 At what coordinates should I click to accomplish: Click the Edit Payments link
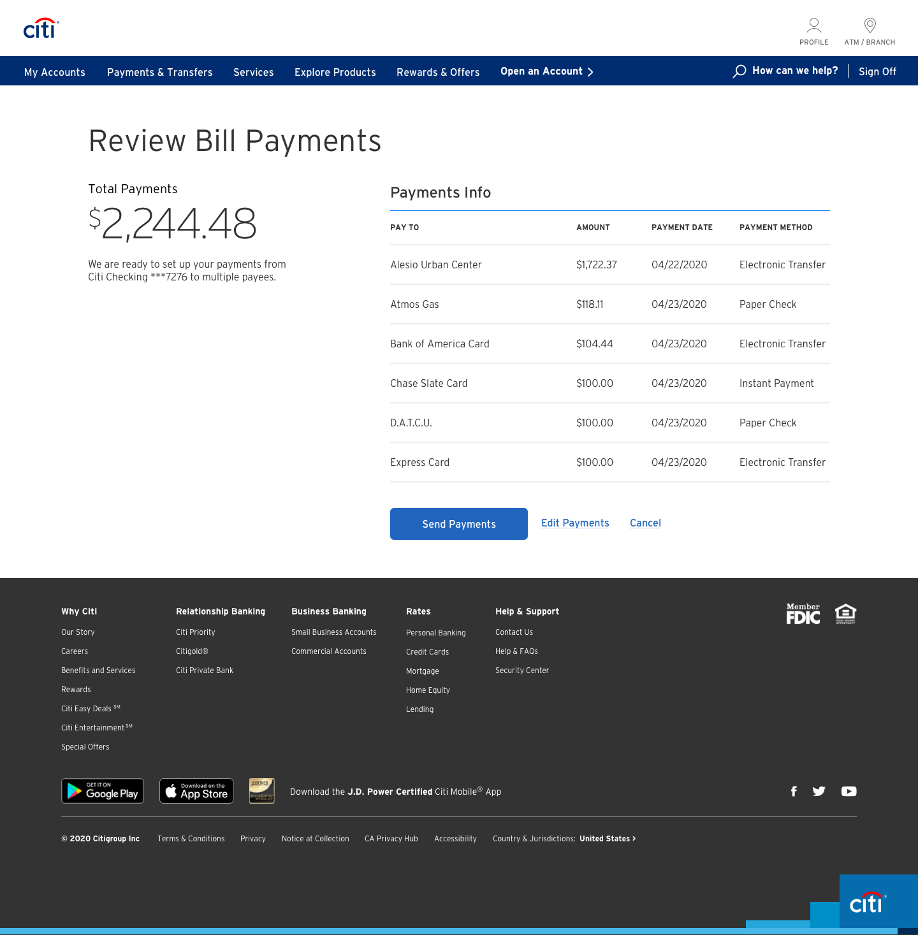tap(575, 523)
